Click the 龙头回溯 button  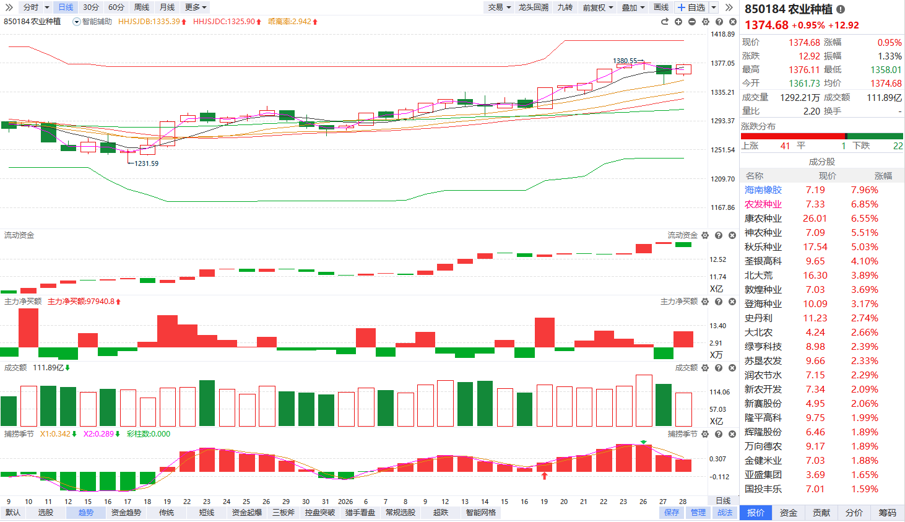point(533,7)
